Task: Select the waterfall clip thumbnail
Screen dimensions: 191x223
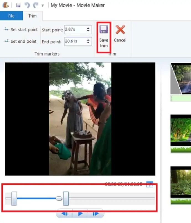Action: coord(181,79)
